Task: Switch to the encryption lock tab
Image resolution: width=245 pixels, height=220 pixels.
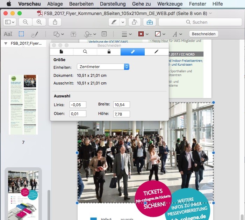Action: coord(109,52)
